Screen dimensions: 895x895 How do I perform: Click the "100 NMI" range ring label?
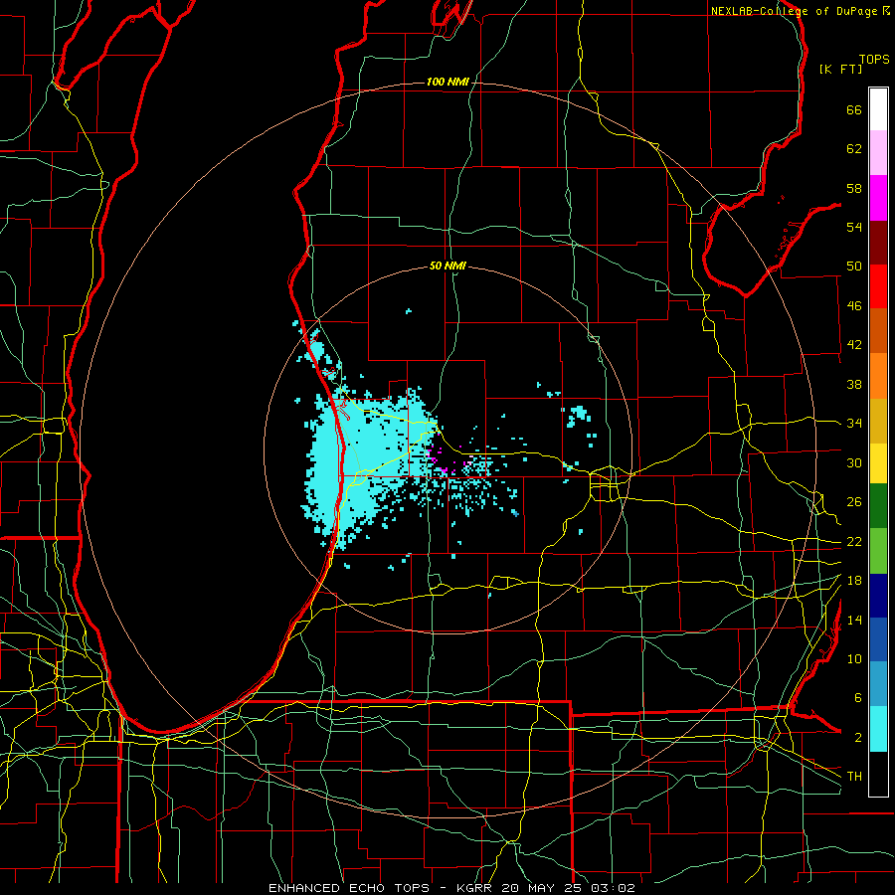coord(447,83)
